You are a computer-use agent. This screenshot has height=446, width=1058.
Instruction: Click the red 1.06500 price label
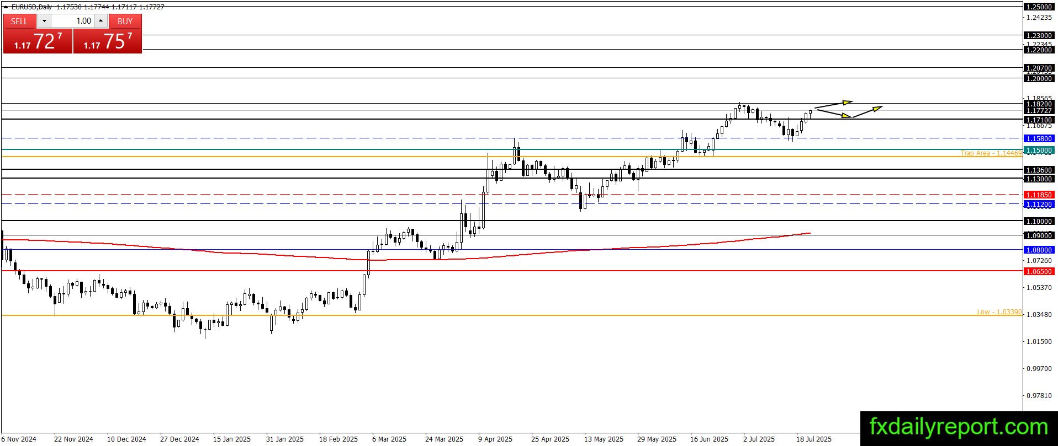click(x=1039, y=271)
